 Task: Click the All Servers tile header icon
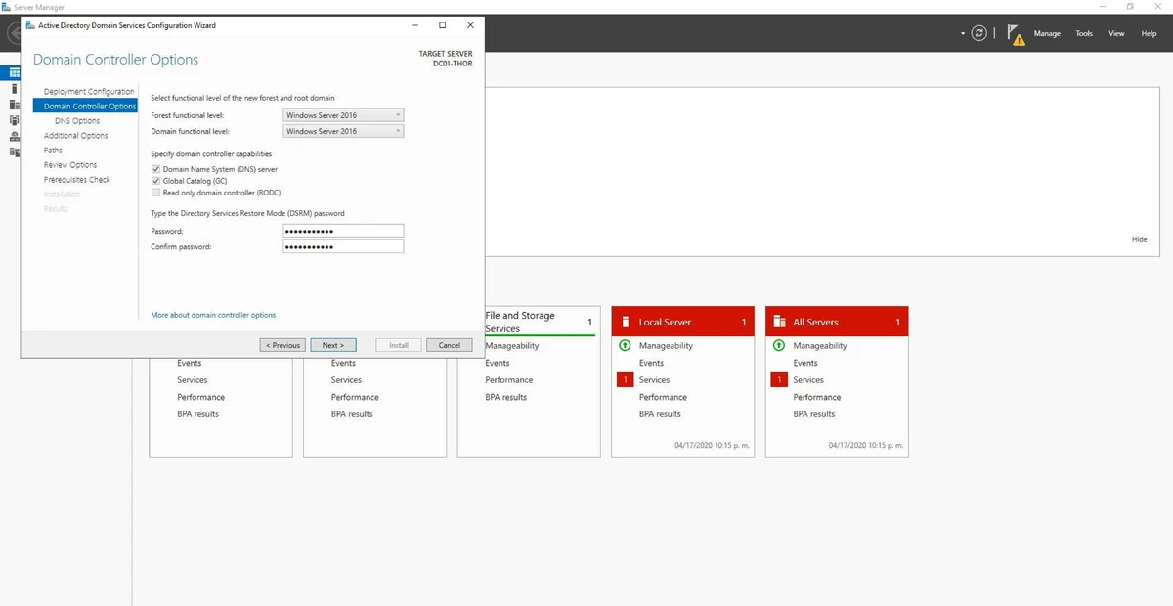(x=779, y=322)
